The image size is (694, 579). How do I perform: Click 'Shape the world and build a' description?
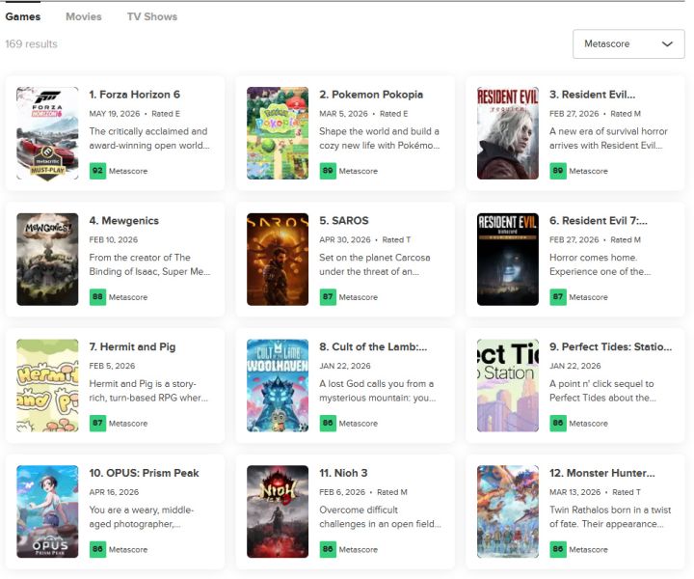click(380, 138)
